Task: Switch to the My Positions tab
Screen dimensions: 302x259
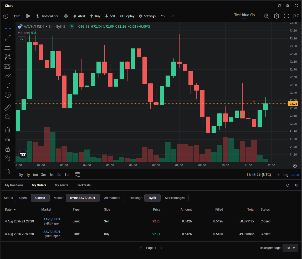Action: point(14,185)
